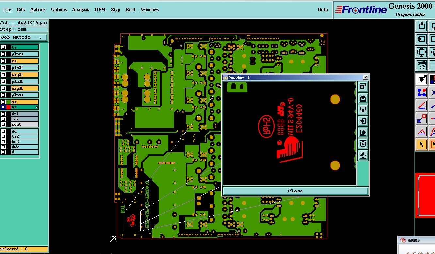The image size is (435, 254).
Task: Click the zoom-to-fit arrows icon in main toolbar
Action: 422,52
